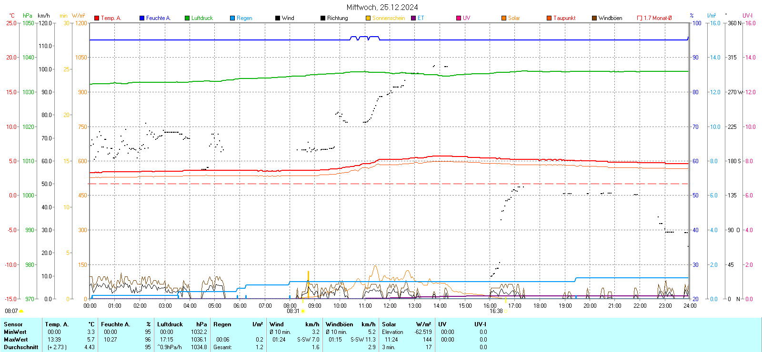Click the 12:00 time axis marker
The width and height of the screenshot is (762, 352).
point(390,306)
